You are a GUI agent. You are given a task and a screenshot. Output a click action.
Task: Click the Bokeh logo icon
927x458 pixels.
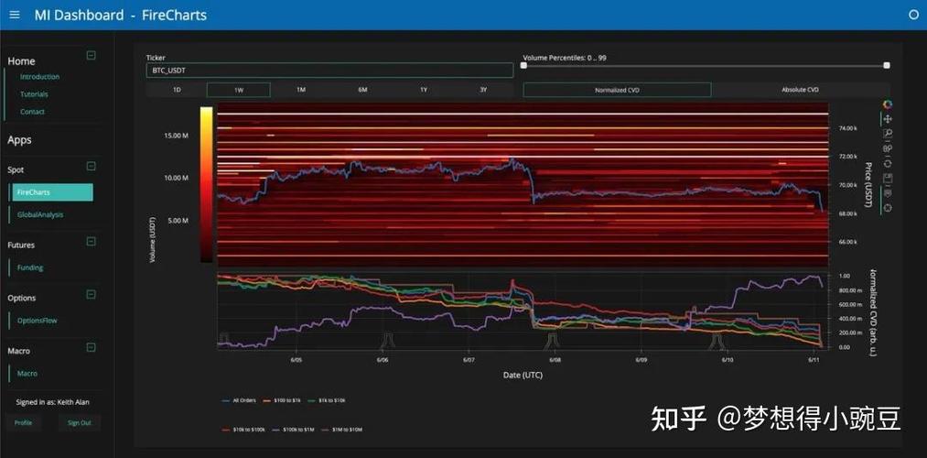coord(888,104)
